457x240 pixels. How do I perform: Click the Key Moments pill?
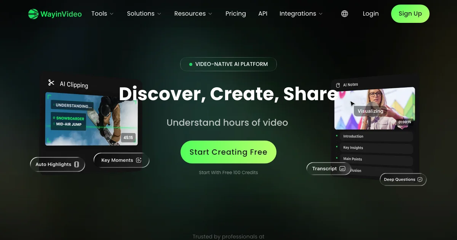pos(121,160)
